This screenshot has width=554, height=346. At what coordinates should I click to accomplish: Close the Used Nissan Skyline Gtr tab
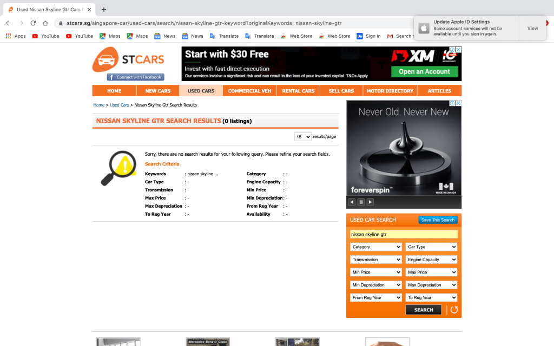point(89,9)
